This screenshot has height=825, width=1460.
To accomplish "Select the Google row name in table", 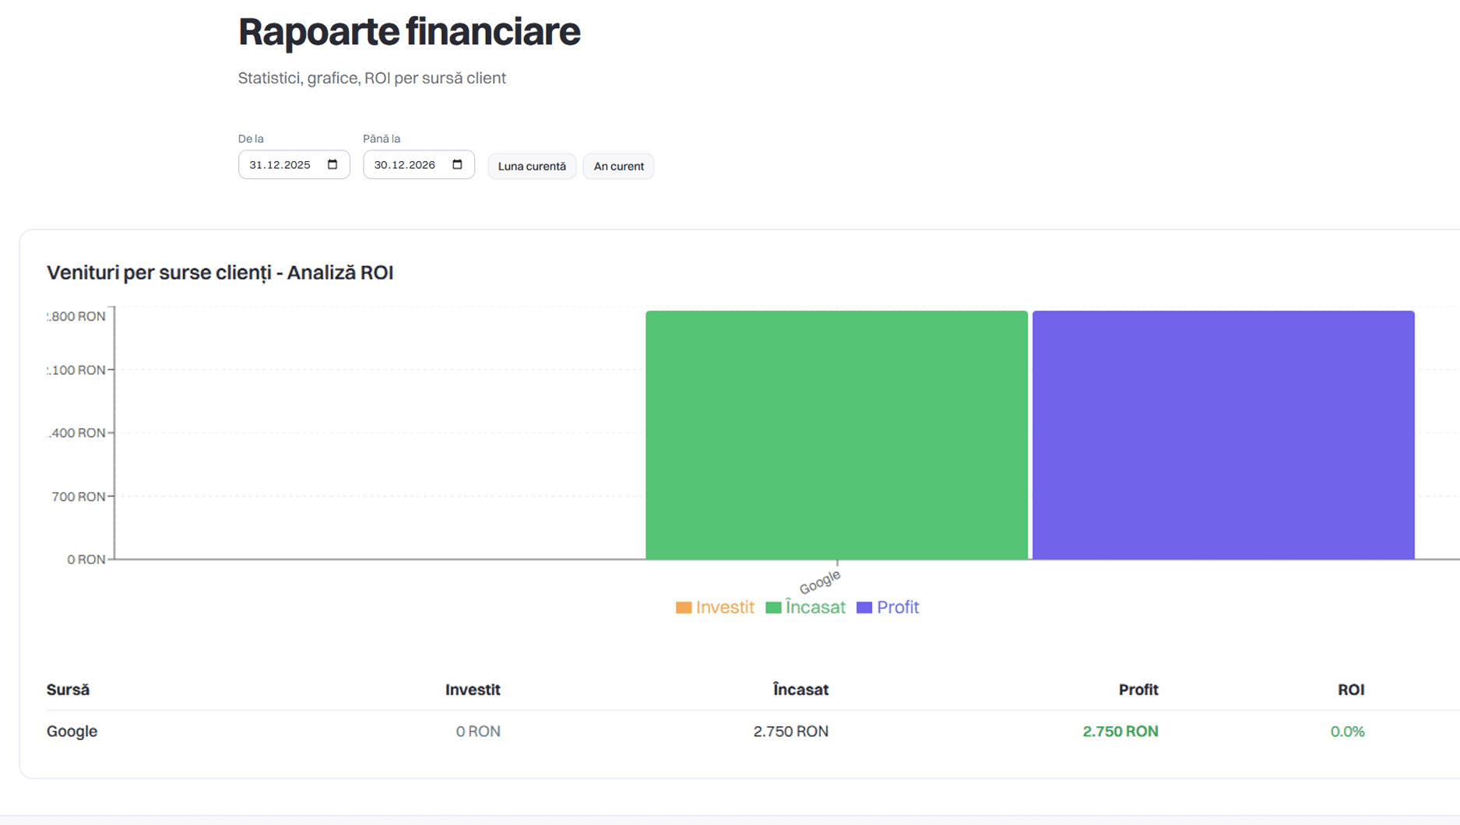I will coord(72,731).
